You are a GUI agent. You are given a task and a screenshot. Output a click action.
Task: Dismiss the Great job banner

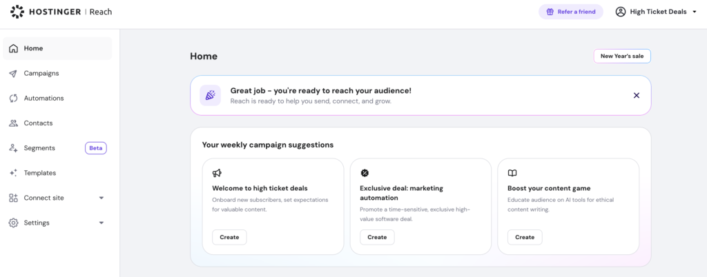[x=637, y=95]
